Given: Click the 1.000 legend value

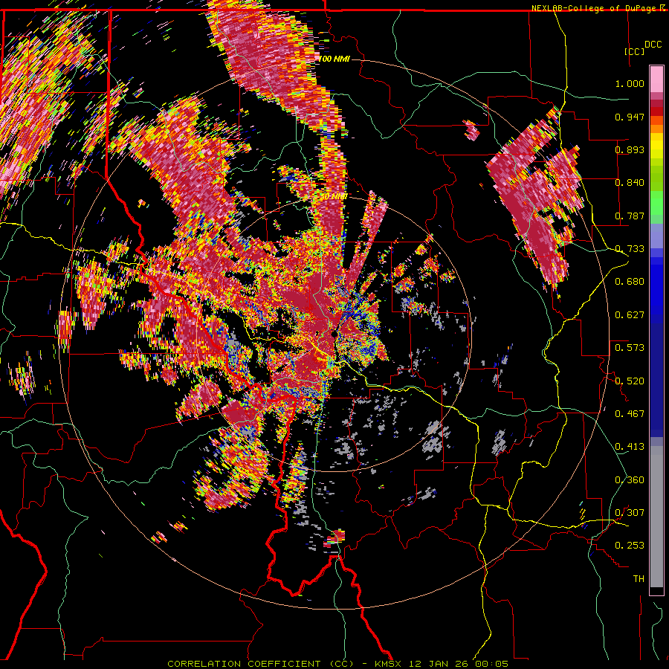Looking at the screenshot, I should 630,84.
